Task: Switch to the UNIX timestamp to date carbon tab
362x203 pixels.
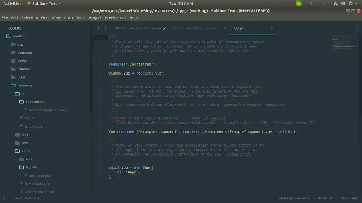Action: coord(137,28)
